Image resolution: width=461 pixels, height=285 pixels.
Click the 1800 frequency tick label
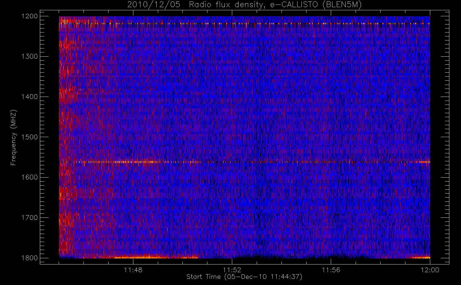point(30,258)
